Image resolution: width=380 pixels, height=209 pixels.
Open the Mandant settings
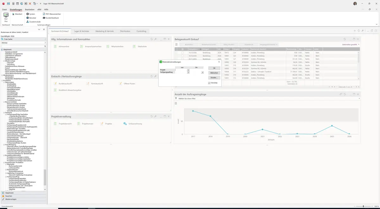[x=17, y=14]
